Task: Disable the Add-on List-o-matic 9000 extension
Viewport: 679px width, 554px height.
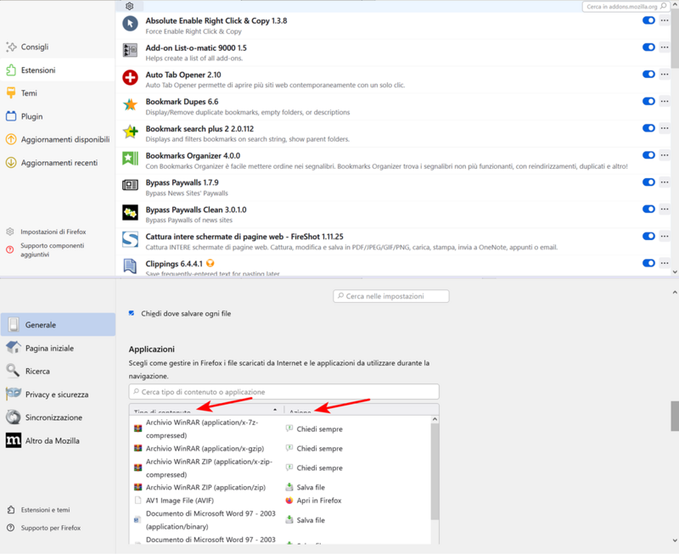Action: pos(648,48)
